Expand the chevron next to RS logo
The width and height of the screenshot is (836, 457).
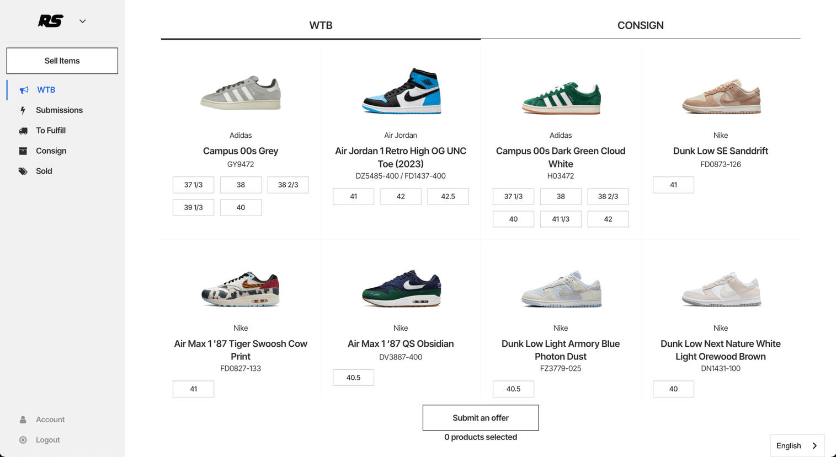pos(83,21)
